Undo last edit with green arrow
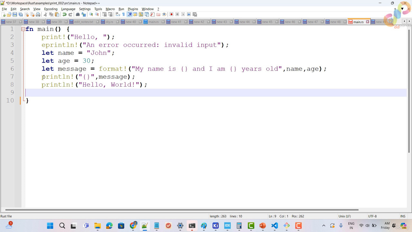Screen dimensions: 412x232 (64, 14)
